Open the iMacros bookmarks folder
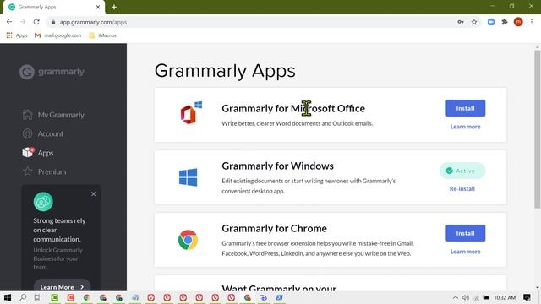This screenshot has width=541, height=304. [102, 35]
